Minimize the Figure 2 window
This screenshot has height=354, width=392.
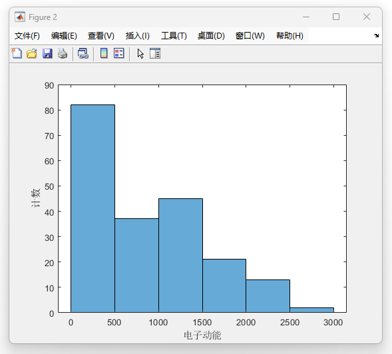[306, 17]
